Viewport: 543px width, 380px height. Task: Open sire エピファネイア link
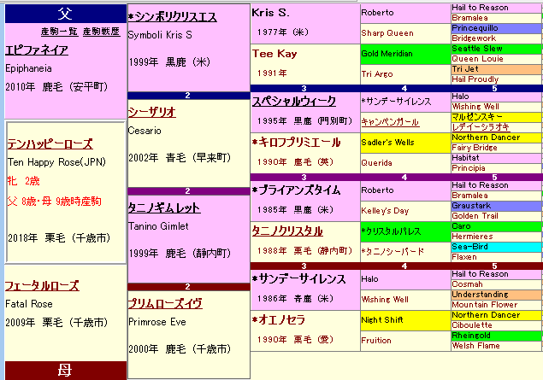point(37,50)
